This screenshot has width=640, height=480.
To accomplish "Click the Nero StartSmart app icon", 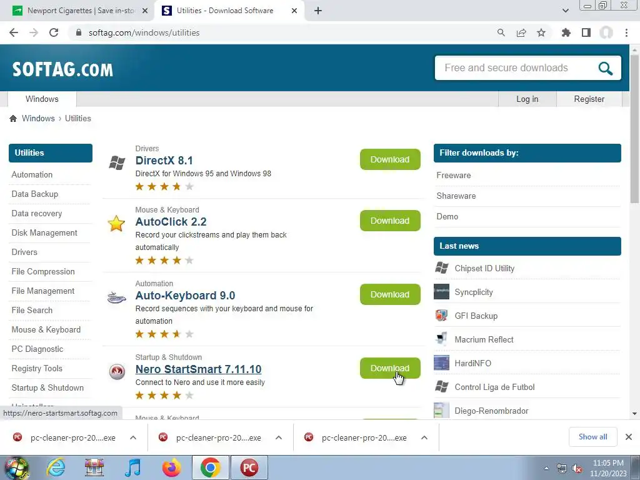I will click(x=117, y=371).
